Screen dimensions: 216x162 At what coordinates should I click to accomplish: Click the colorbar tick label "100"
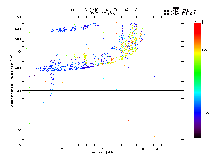click(x=204, y=50)
